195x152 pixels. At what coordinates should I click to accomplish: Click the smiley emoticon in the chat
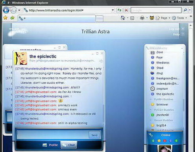click(61, 101)
